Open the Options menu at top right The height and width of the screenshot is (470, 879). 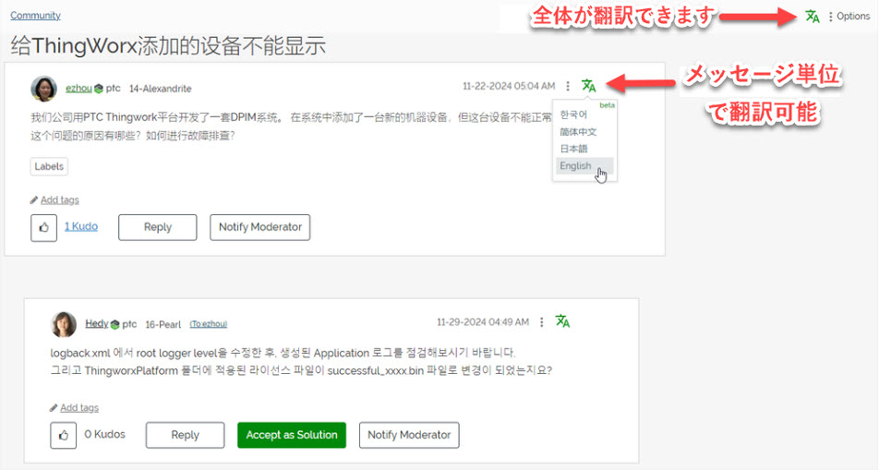tap(849, 17)
